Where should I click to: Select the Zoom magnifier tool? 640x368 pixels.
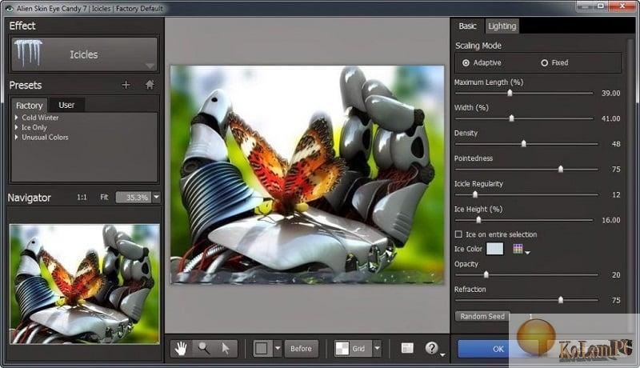(204, 349)
